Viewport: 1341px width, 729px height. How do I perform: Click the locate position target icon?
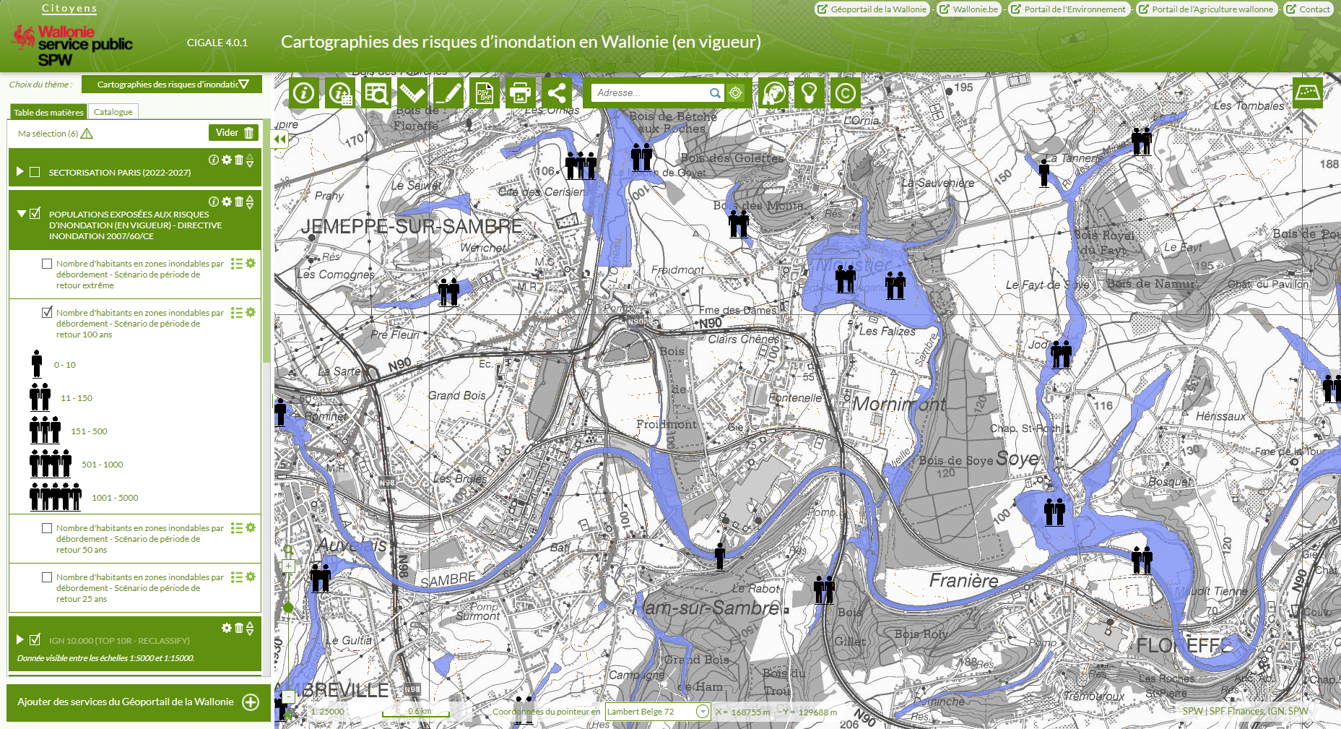pyautogui.click(x=735, y=93)
